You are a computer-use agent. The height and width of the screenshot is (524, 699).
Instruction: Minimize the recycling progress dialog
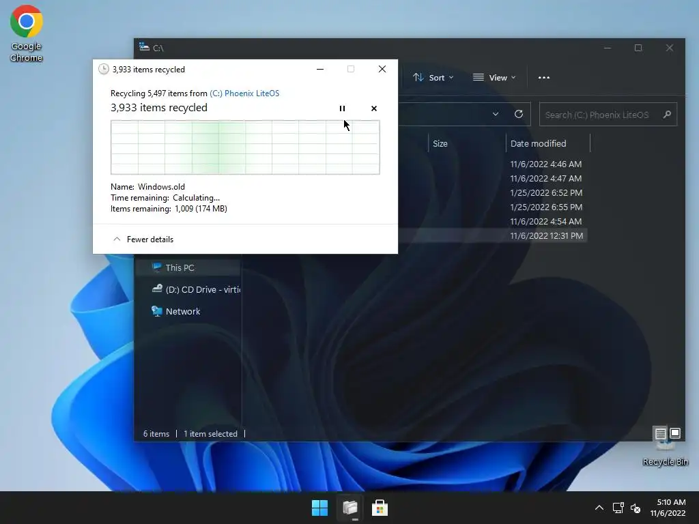[320, 69]
